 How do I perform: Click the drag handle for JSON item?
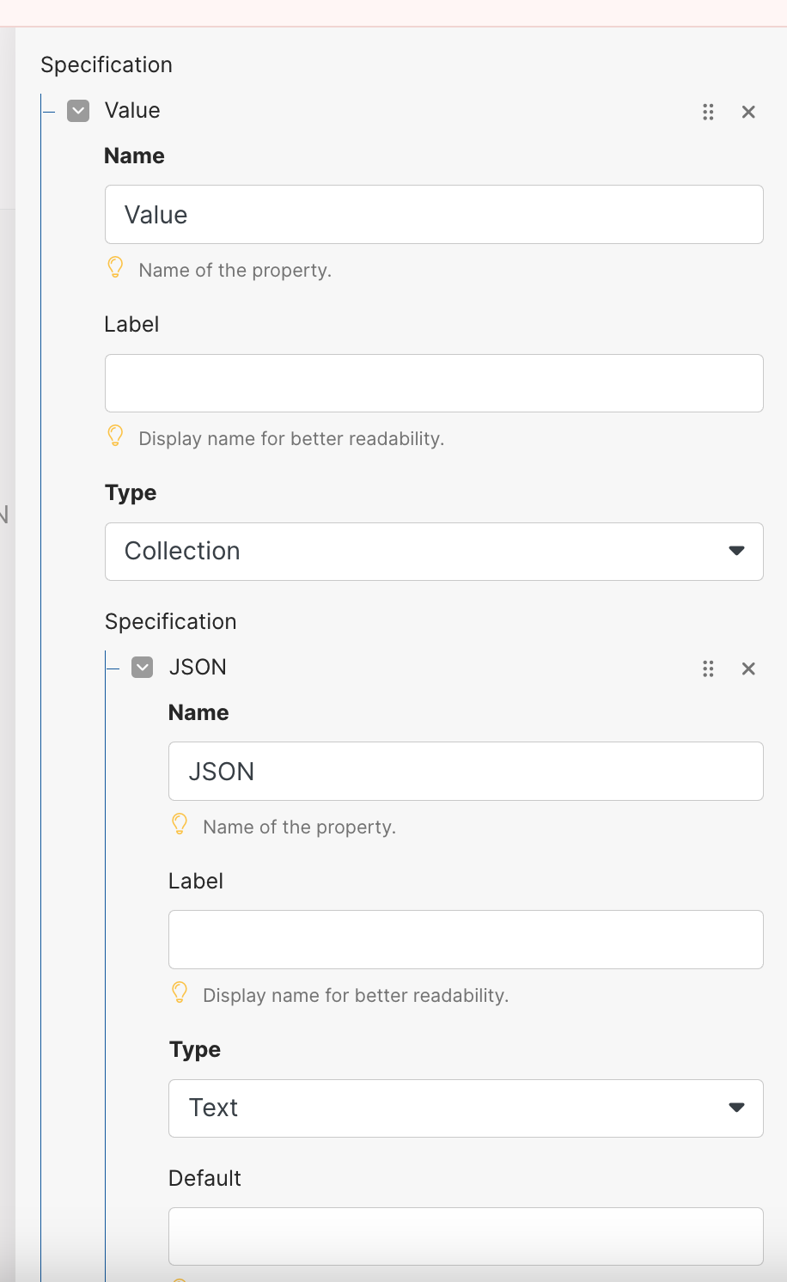pyautogui.click(x=708, y=668)
